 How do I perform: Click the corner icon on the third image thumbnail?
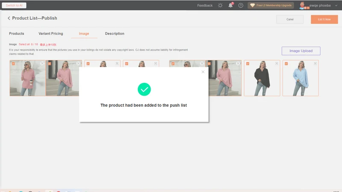[x=117, y=63]
